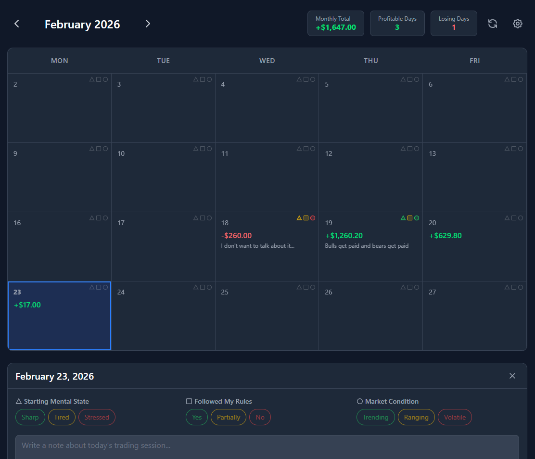Viewport: 535px width, 459px height.
Task: Click the triangle indicator on February 23
Action: 91,287
